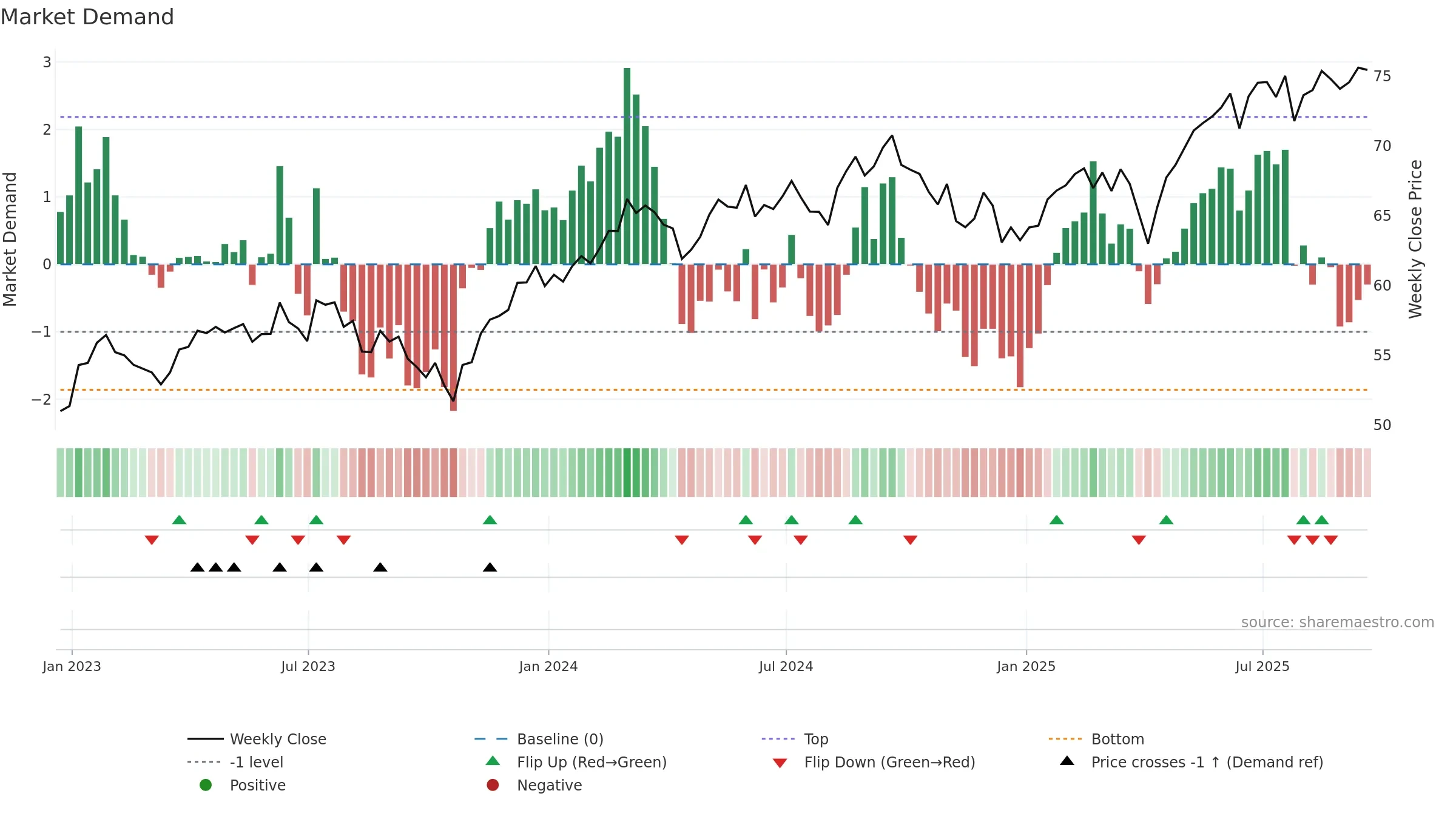Click the Jan 2023 x-axis label

click(72, 666)
